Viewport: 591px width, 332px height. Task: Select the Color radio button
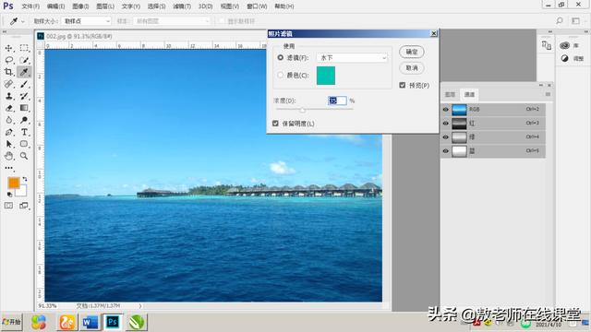[x=280, y=75]
